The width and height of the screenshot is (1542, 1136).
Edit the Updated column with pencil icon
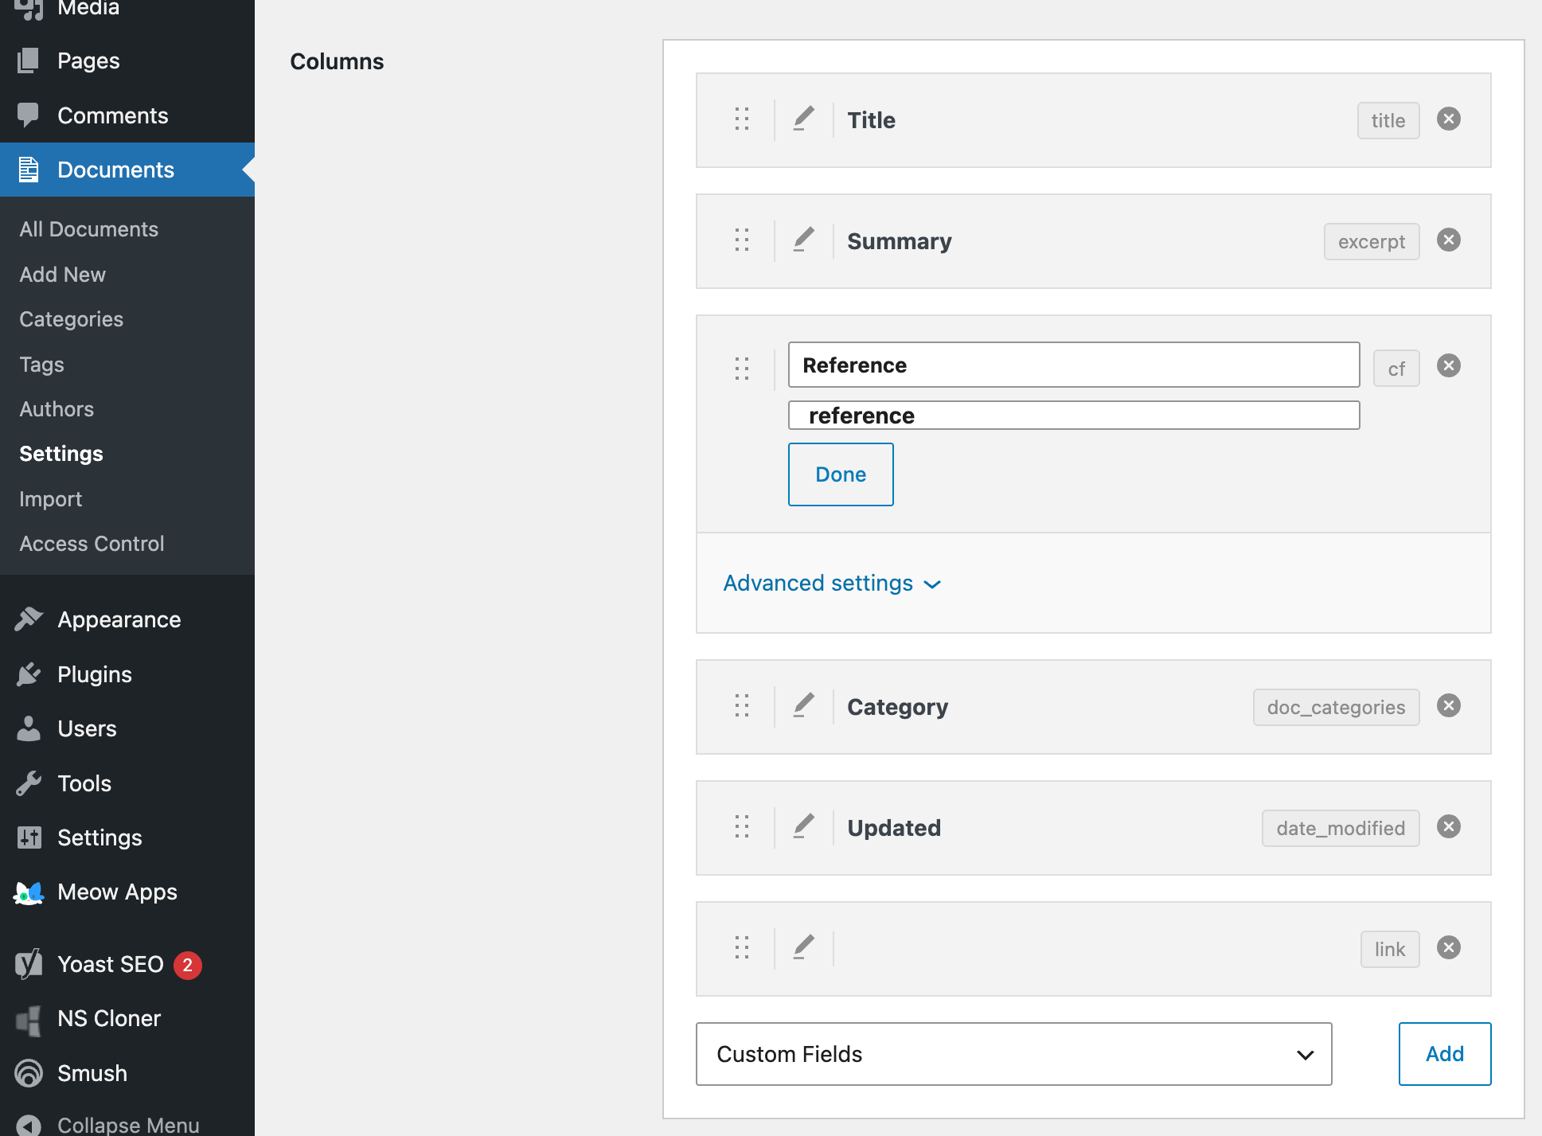click(804, 826)
